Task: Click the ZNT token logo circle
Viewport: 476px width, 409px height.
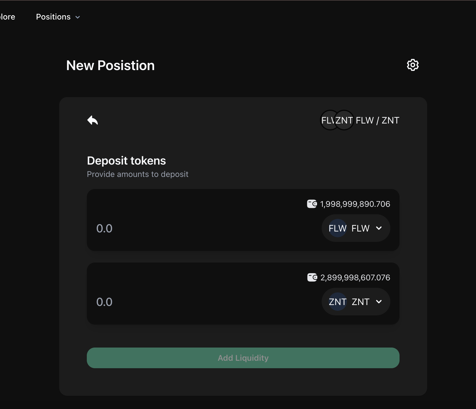Action: (x=337, y=302)
